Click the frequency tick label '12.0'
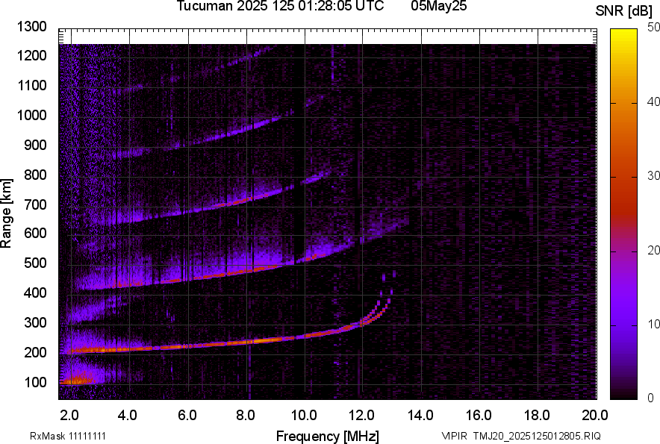 (361, 416)
